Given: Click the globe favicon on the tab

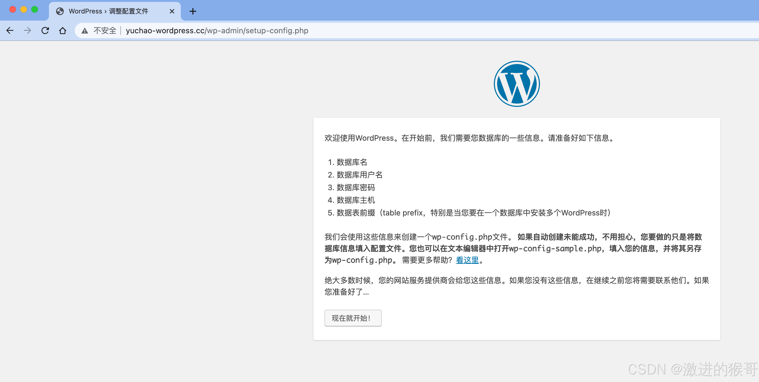Looking at the screenshot, I should [x=60, y=11].
